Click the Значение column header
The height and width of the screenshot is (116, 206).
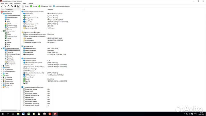(x=50, y=9)
